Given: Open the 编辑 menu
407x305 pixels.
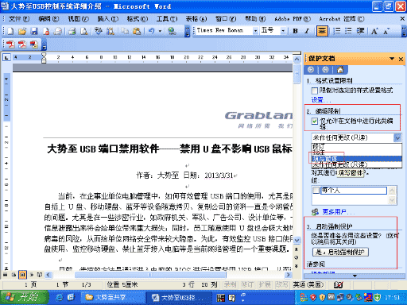Looking at the screenshot, I should click(x=48, y=19).
